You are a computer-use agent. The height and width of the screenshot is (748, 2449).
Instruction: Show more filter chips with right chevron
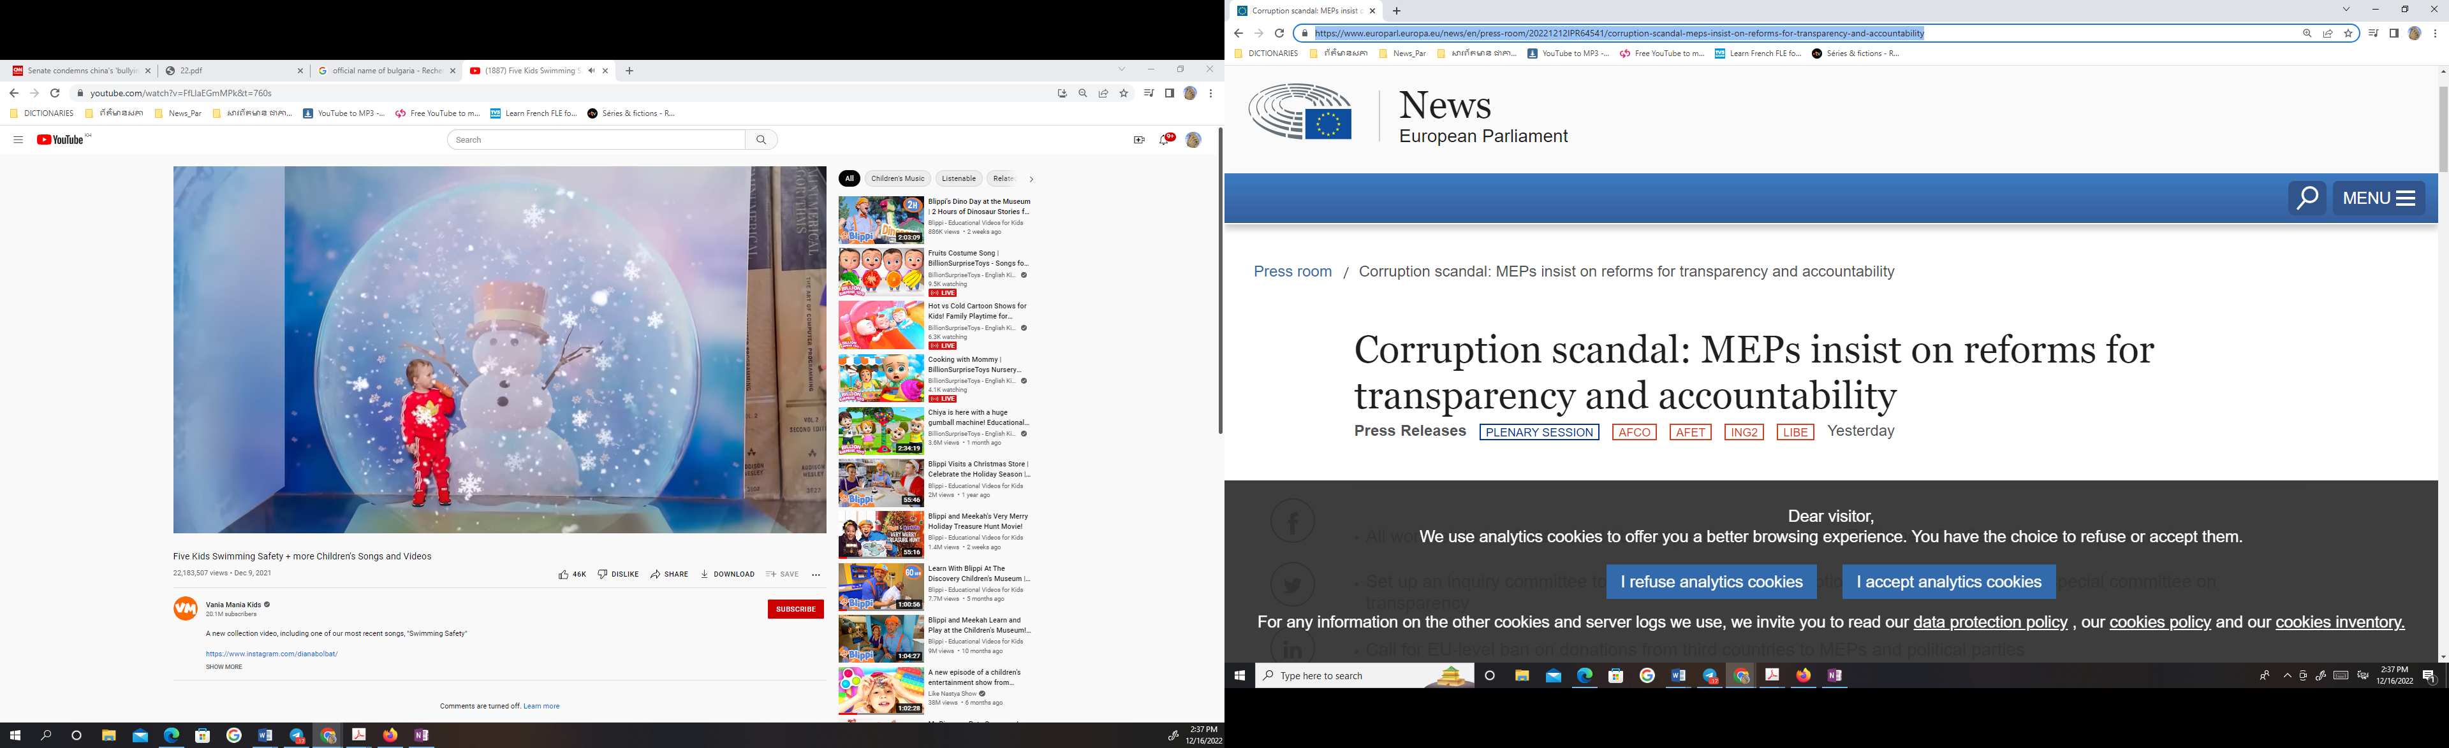pyautogui.click(x=1031, y=178)
